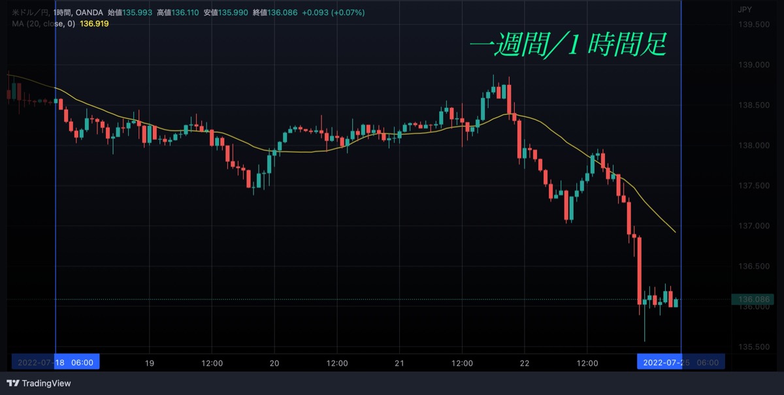The height and width of the screenshot is (395, 784).
Task: Click the day 19 time axis label
Action: [x=150, y=362]
